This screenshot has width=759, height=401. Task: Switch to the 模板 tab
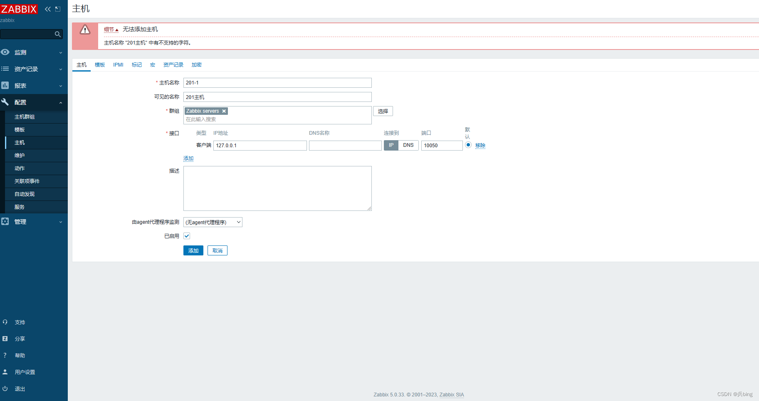point(100,65)
